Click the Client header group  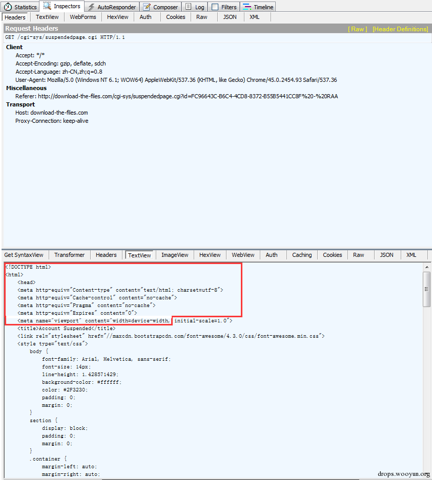point(14,47)
